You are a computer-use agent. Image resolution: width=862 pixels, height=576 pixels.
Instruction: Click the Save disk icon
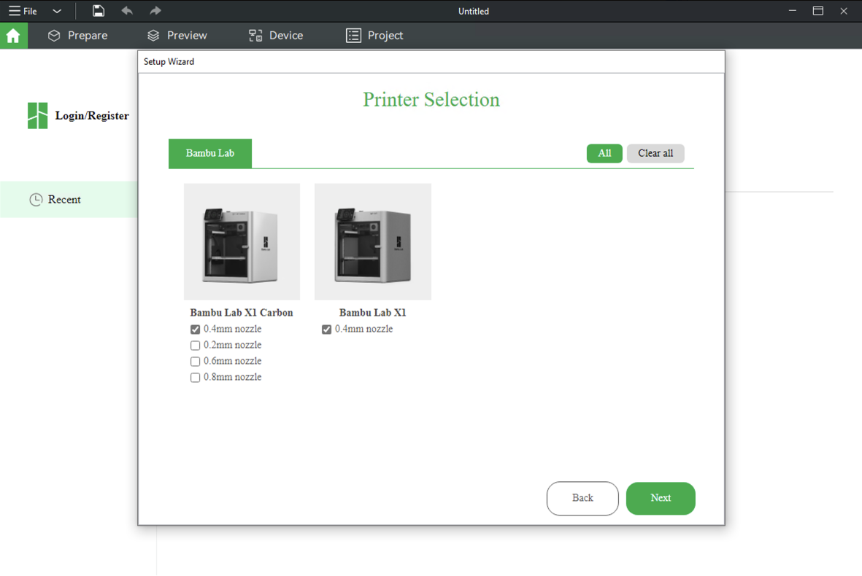coord(99,11)
